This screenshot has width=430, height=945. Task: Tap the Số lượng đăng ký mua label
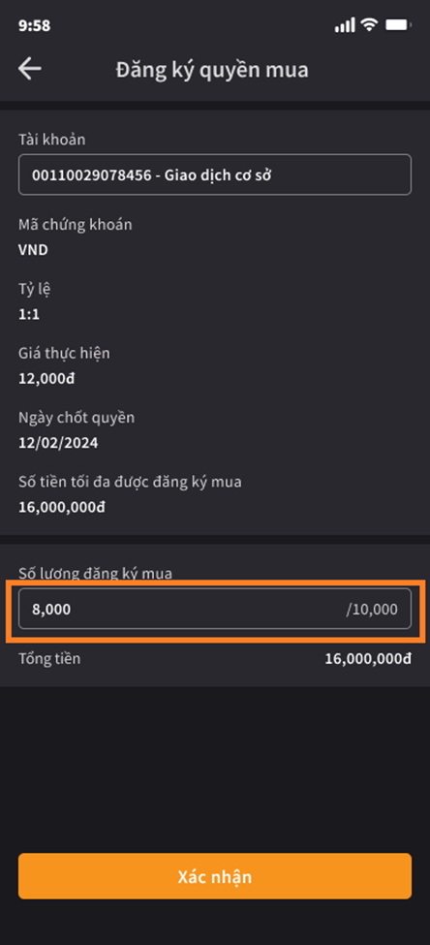[95, 573]
